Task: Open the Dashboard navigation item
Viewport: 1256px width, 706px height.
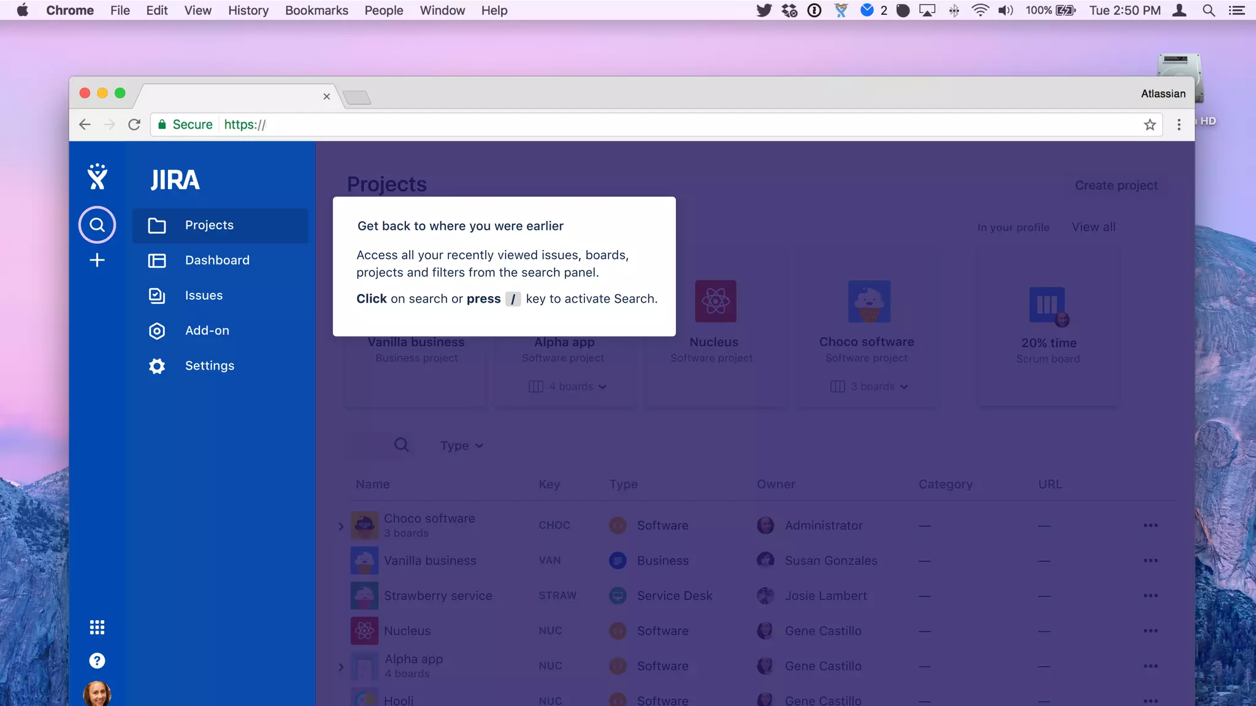Action: [x=217, y=260]
